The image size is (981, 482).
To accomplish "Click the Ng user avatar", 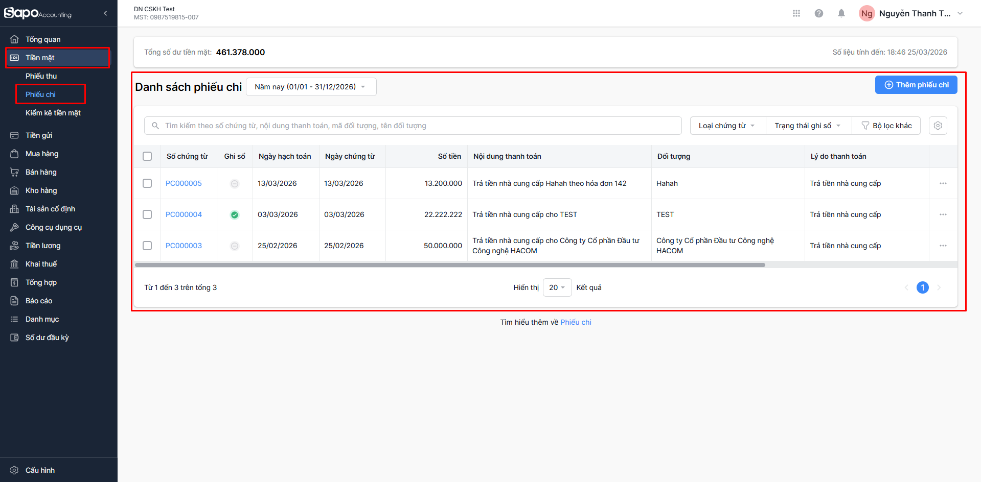I will point(867,13).
